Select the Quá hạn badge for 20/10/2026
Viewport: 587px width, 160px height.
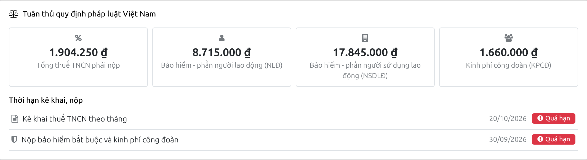point(553,118)
